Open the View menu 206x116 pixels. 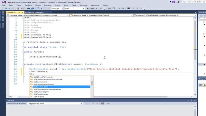click(x=19, y=5)
